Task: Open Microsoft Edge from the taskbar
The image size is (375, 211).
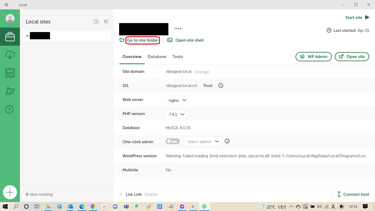Action: point(82,206)
